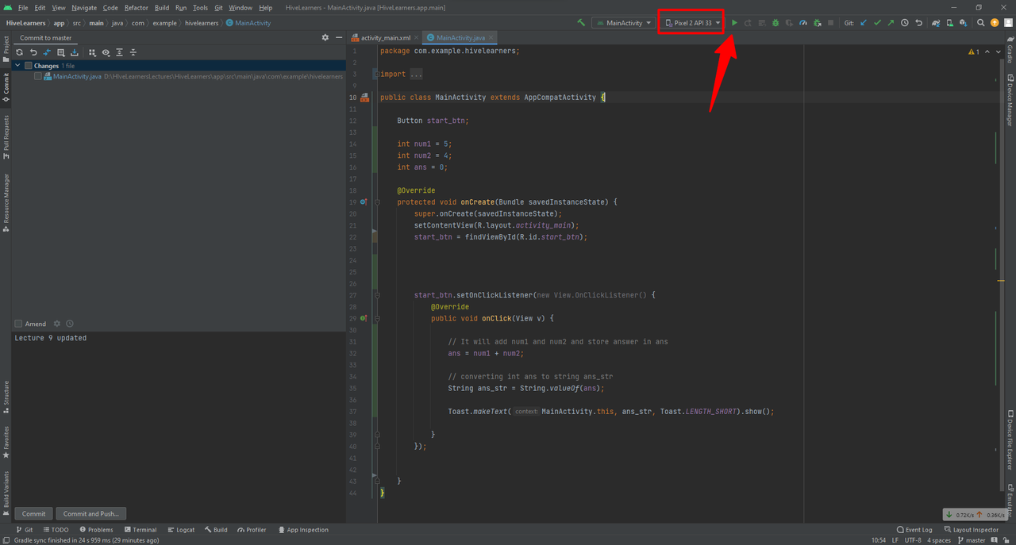Viewport: 1016px width, 545px height.
Task: Open the Group By options icon
Action: coord(92,52)
